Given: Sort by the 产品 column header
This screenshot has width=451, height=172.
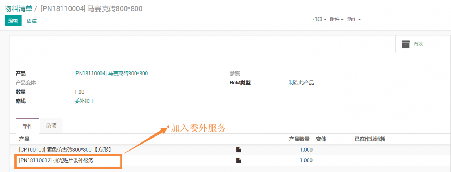Looking at the screenshot, I should coord(24,139).
